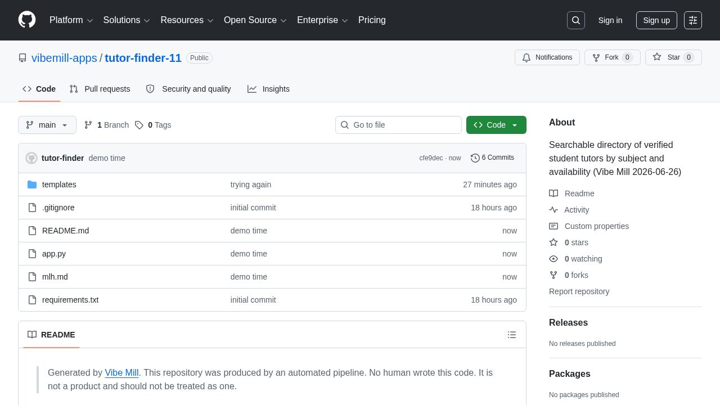This screenshot has width=720, height=405.
Task: Expand the Solutions menu
Action: tap(127, 20)
